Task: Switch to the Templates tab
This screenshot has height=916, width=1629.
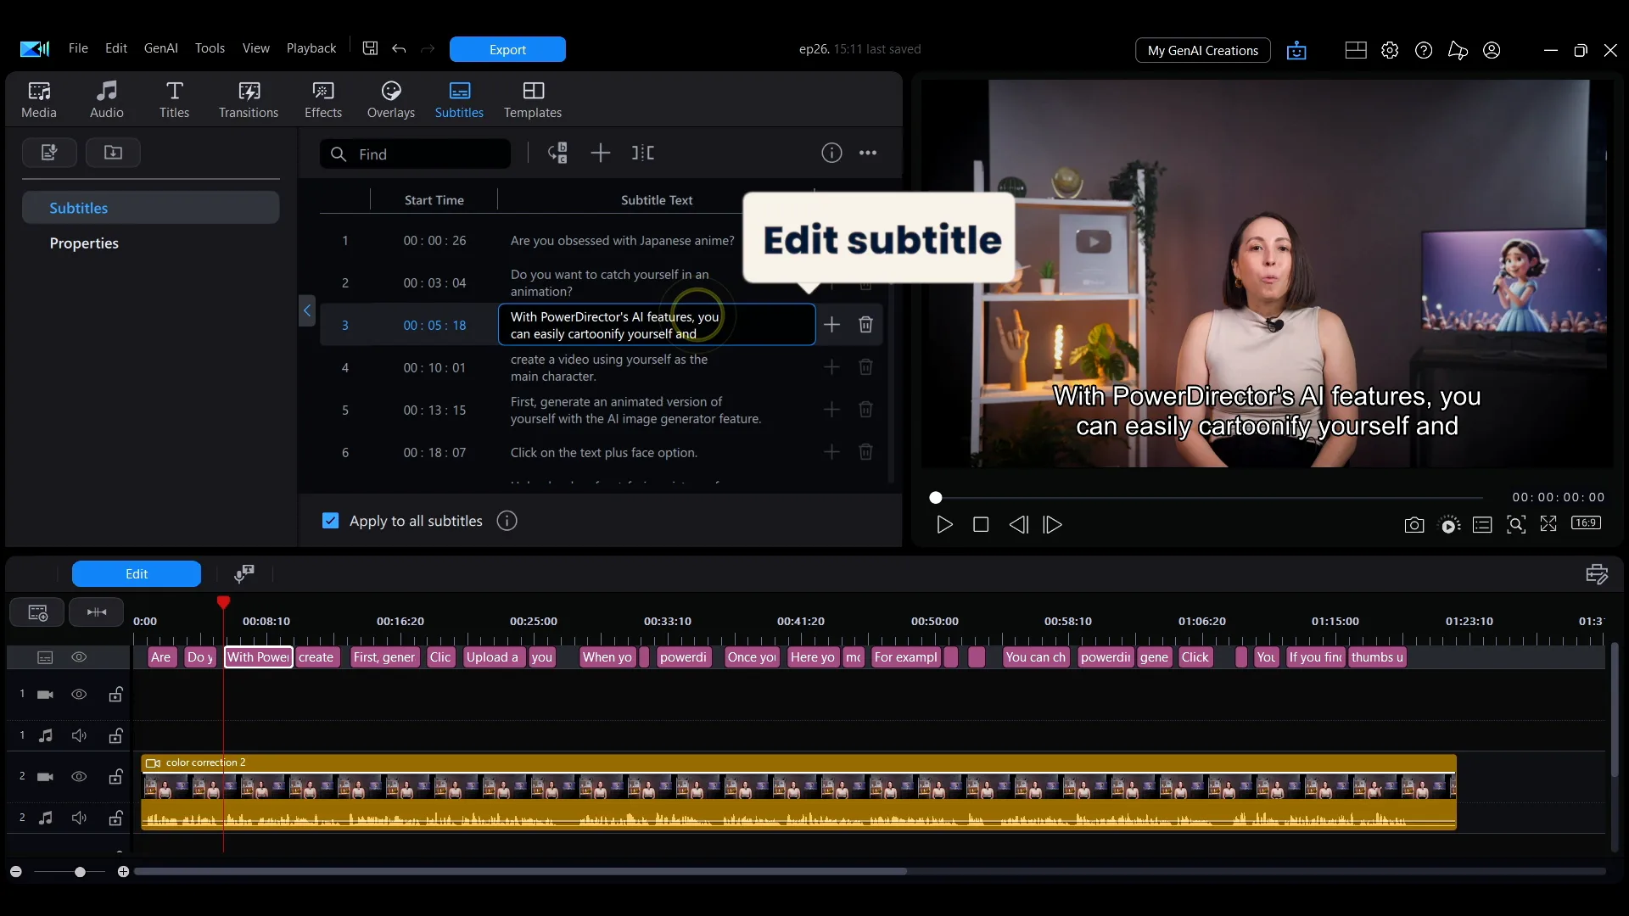Action: [533, 100]
